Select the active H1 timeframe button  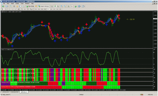point(48,9)
